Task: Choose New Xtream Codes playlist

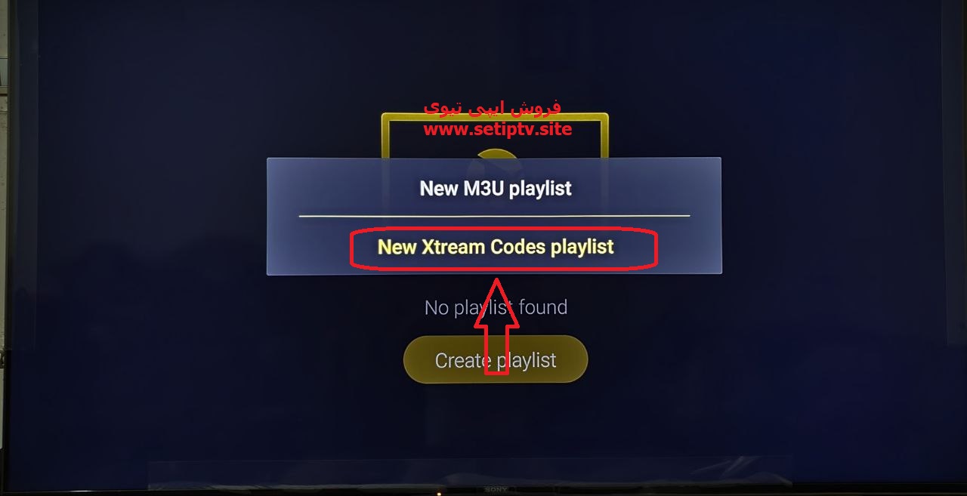Action: point(496,247)
